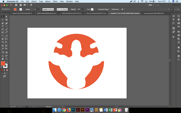This screenshot has height=113, width=181.
Task: Open the arrange documents dropdown
Action: [x=26, y=5]
